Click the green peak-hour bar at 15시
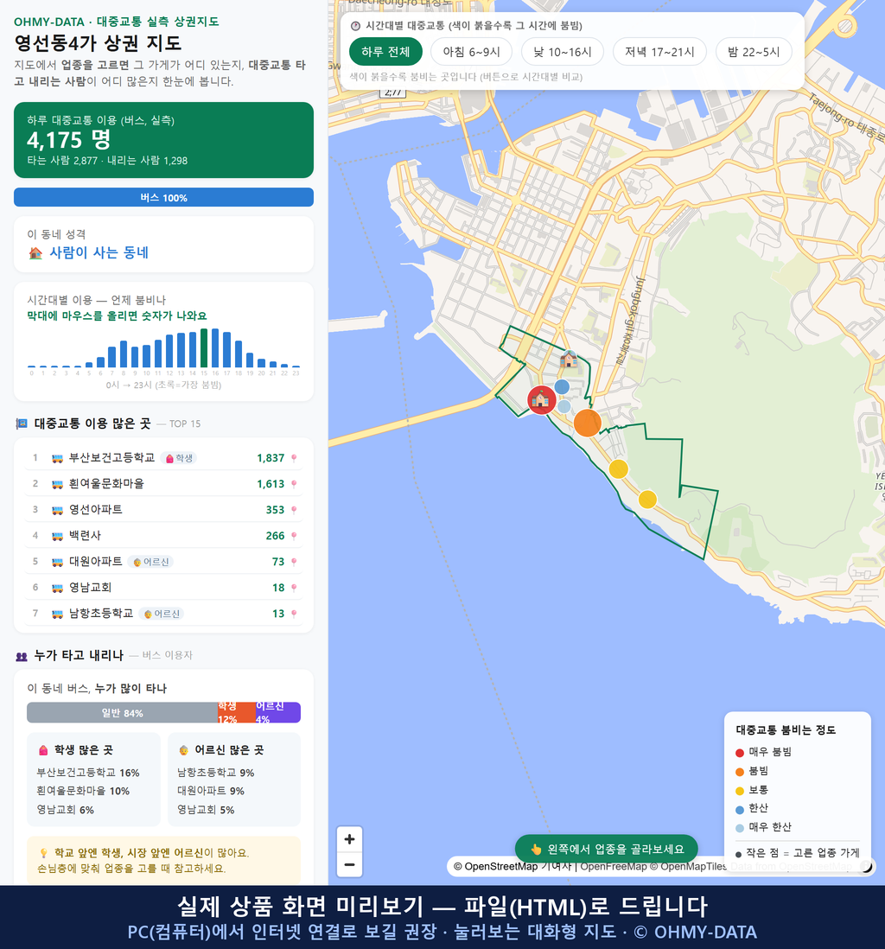 point(204,348)
